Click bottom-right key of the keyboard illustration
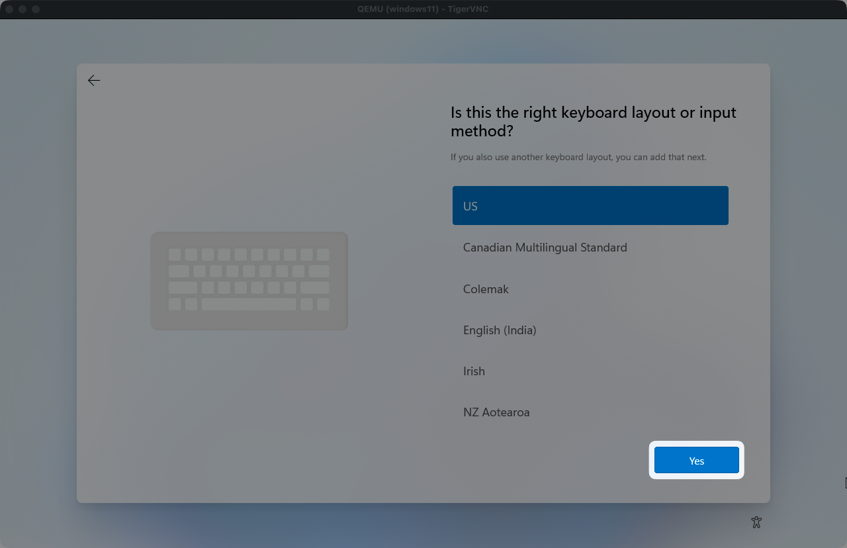Image resolution: width=847 pixels, height=548 pixels. coord(323,304)
